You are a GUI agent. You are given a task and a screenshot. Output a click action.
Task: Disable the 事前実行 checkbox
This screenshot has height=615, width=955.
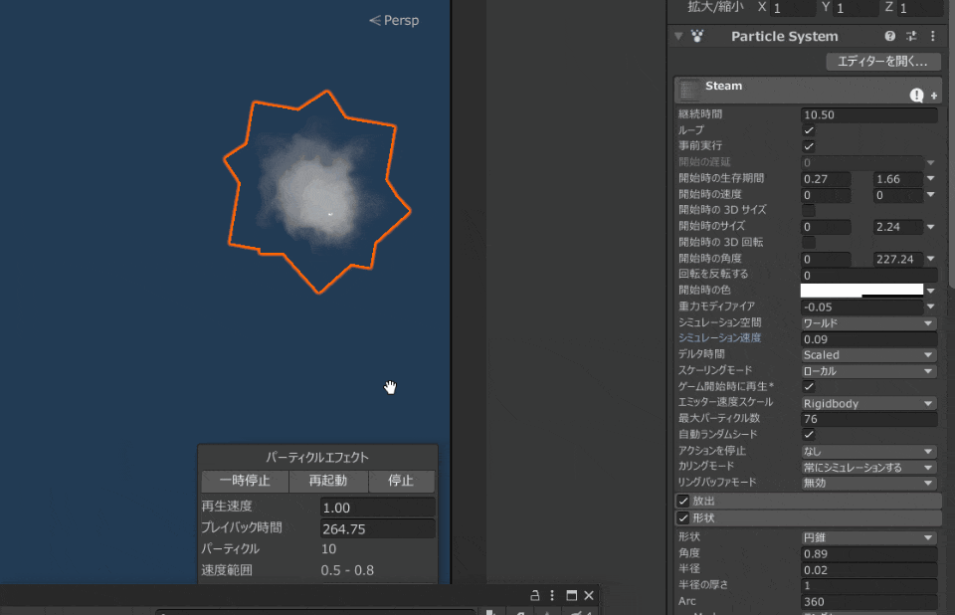(x=809, y=146)
